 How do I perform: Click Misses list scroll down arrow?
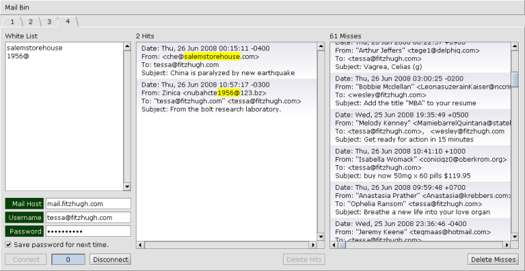coord(515,237)
